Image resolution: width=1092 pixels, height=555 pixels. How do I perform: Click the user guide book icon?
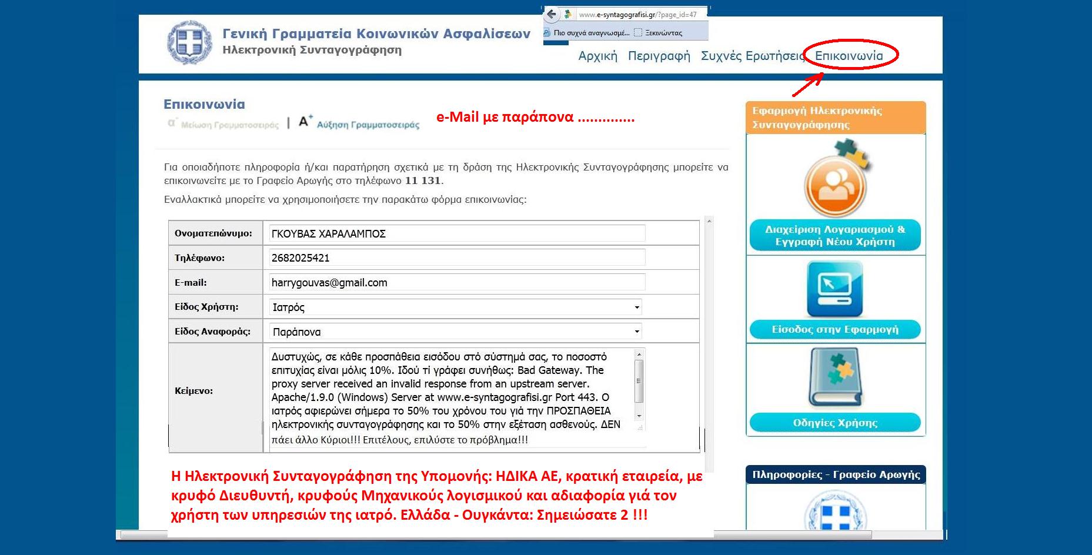click(835, 377)
